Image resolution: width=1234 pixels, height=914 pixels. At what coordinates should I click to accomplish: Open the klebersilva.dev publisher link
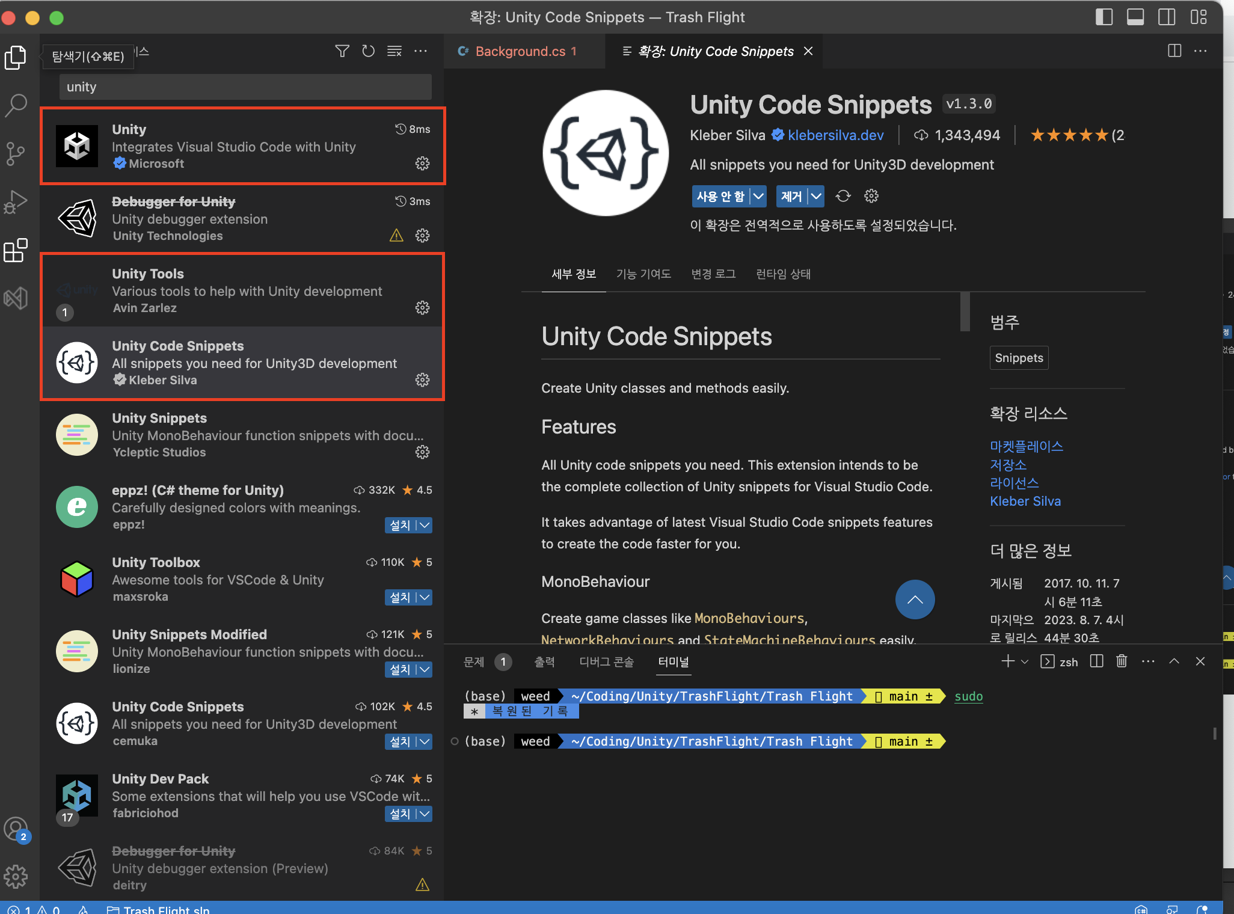pos(836,135)
